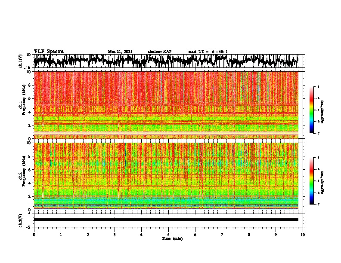The height and width of the screenshot is (263, 341).
Task: Select the "start UT = 6:40:1" text
Action: (208, 52)
